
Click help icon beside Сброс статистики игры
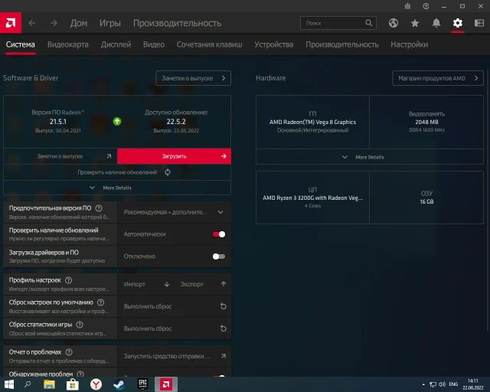click(80, 325)
